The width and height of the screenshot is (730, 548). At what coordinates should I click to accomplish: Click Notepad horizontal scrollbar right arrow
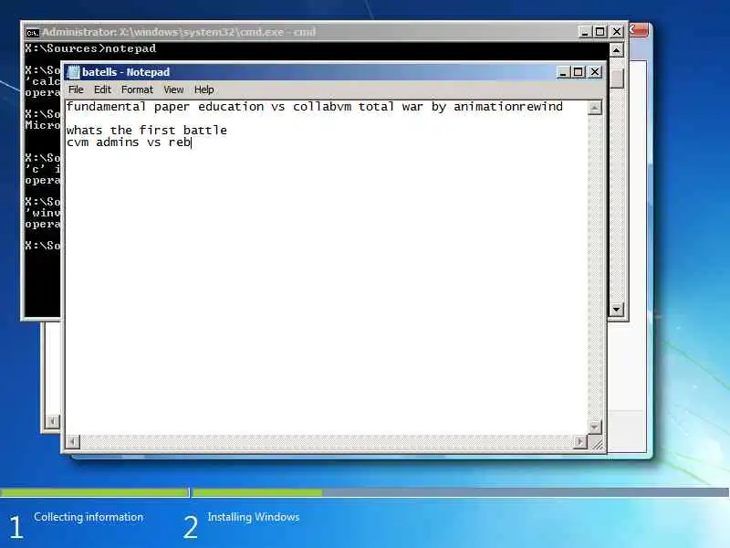[579, 441]
